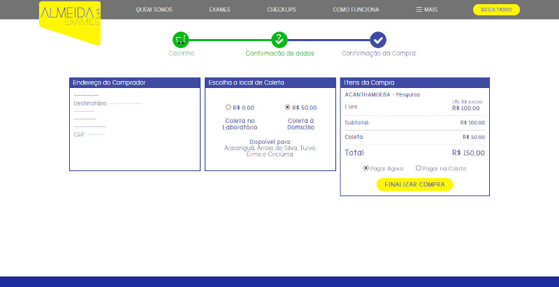Viewport: 559px width, 287px height.
Task: Click the yellow RESULTADOS button
Action: point(496,10)
